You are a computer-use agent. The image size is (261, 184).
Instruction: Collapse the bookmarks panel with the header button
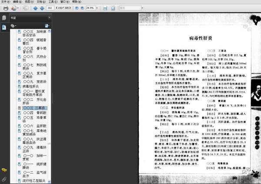point(50,18)
